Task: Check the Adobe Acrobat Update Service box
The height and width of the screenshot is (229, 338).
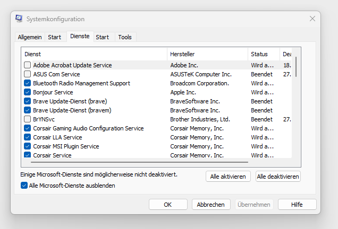Action: (28, 65)
